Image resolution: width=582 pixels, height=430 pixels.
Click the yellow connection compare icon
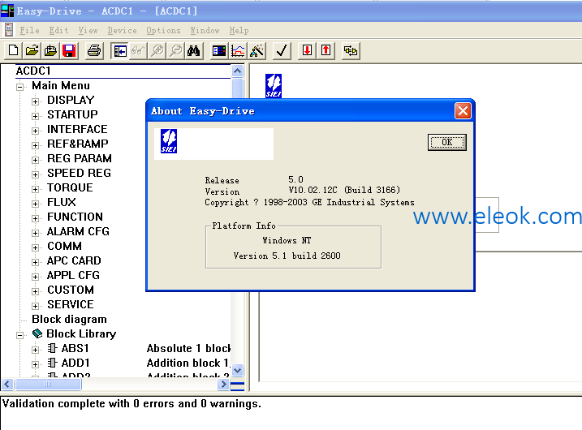point(351,50)
